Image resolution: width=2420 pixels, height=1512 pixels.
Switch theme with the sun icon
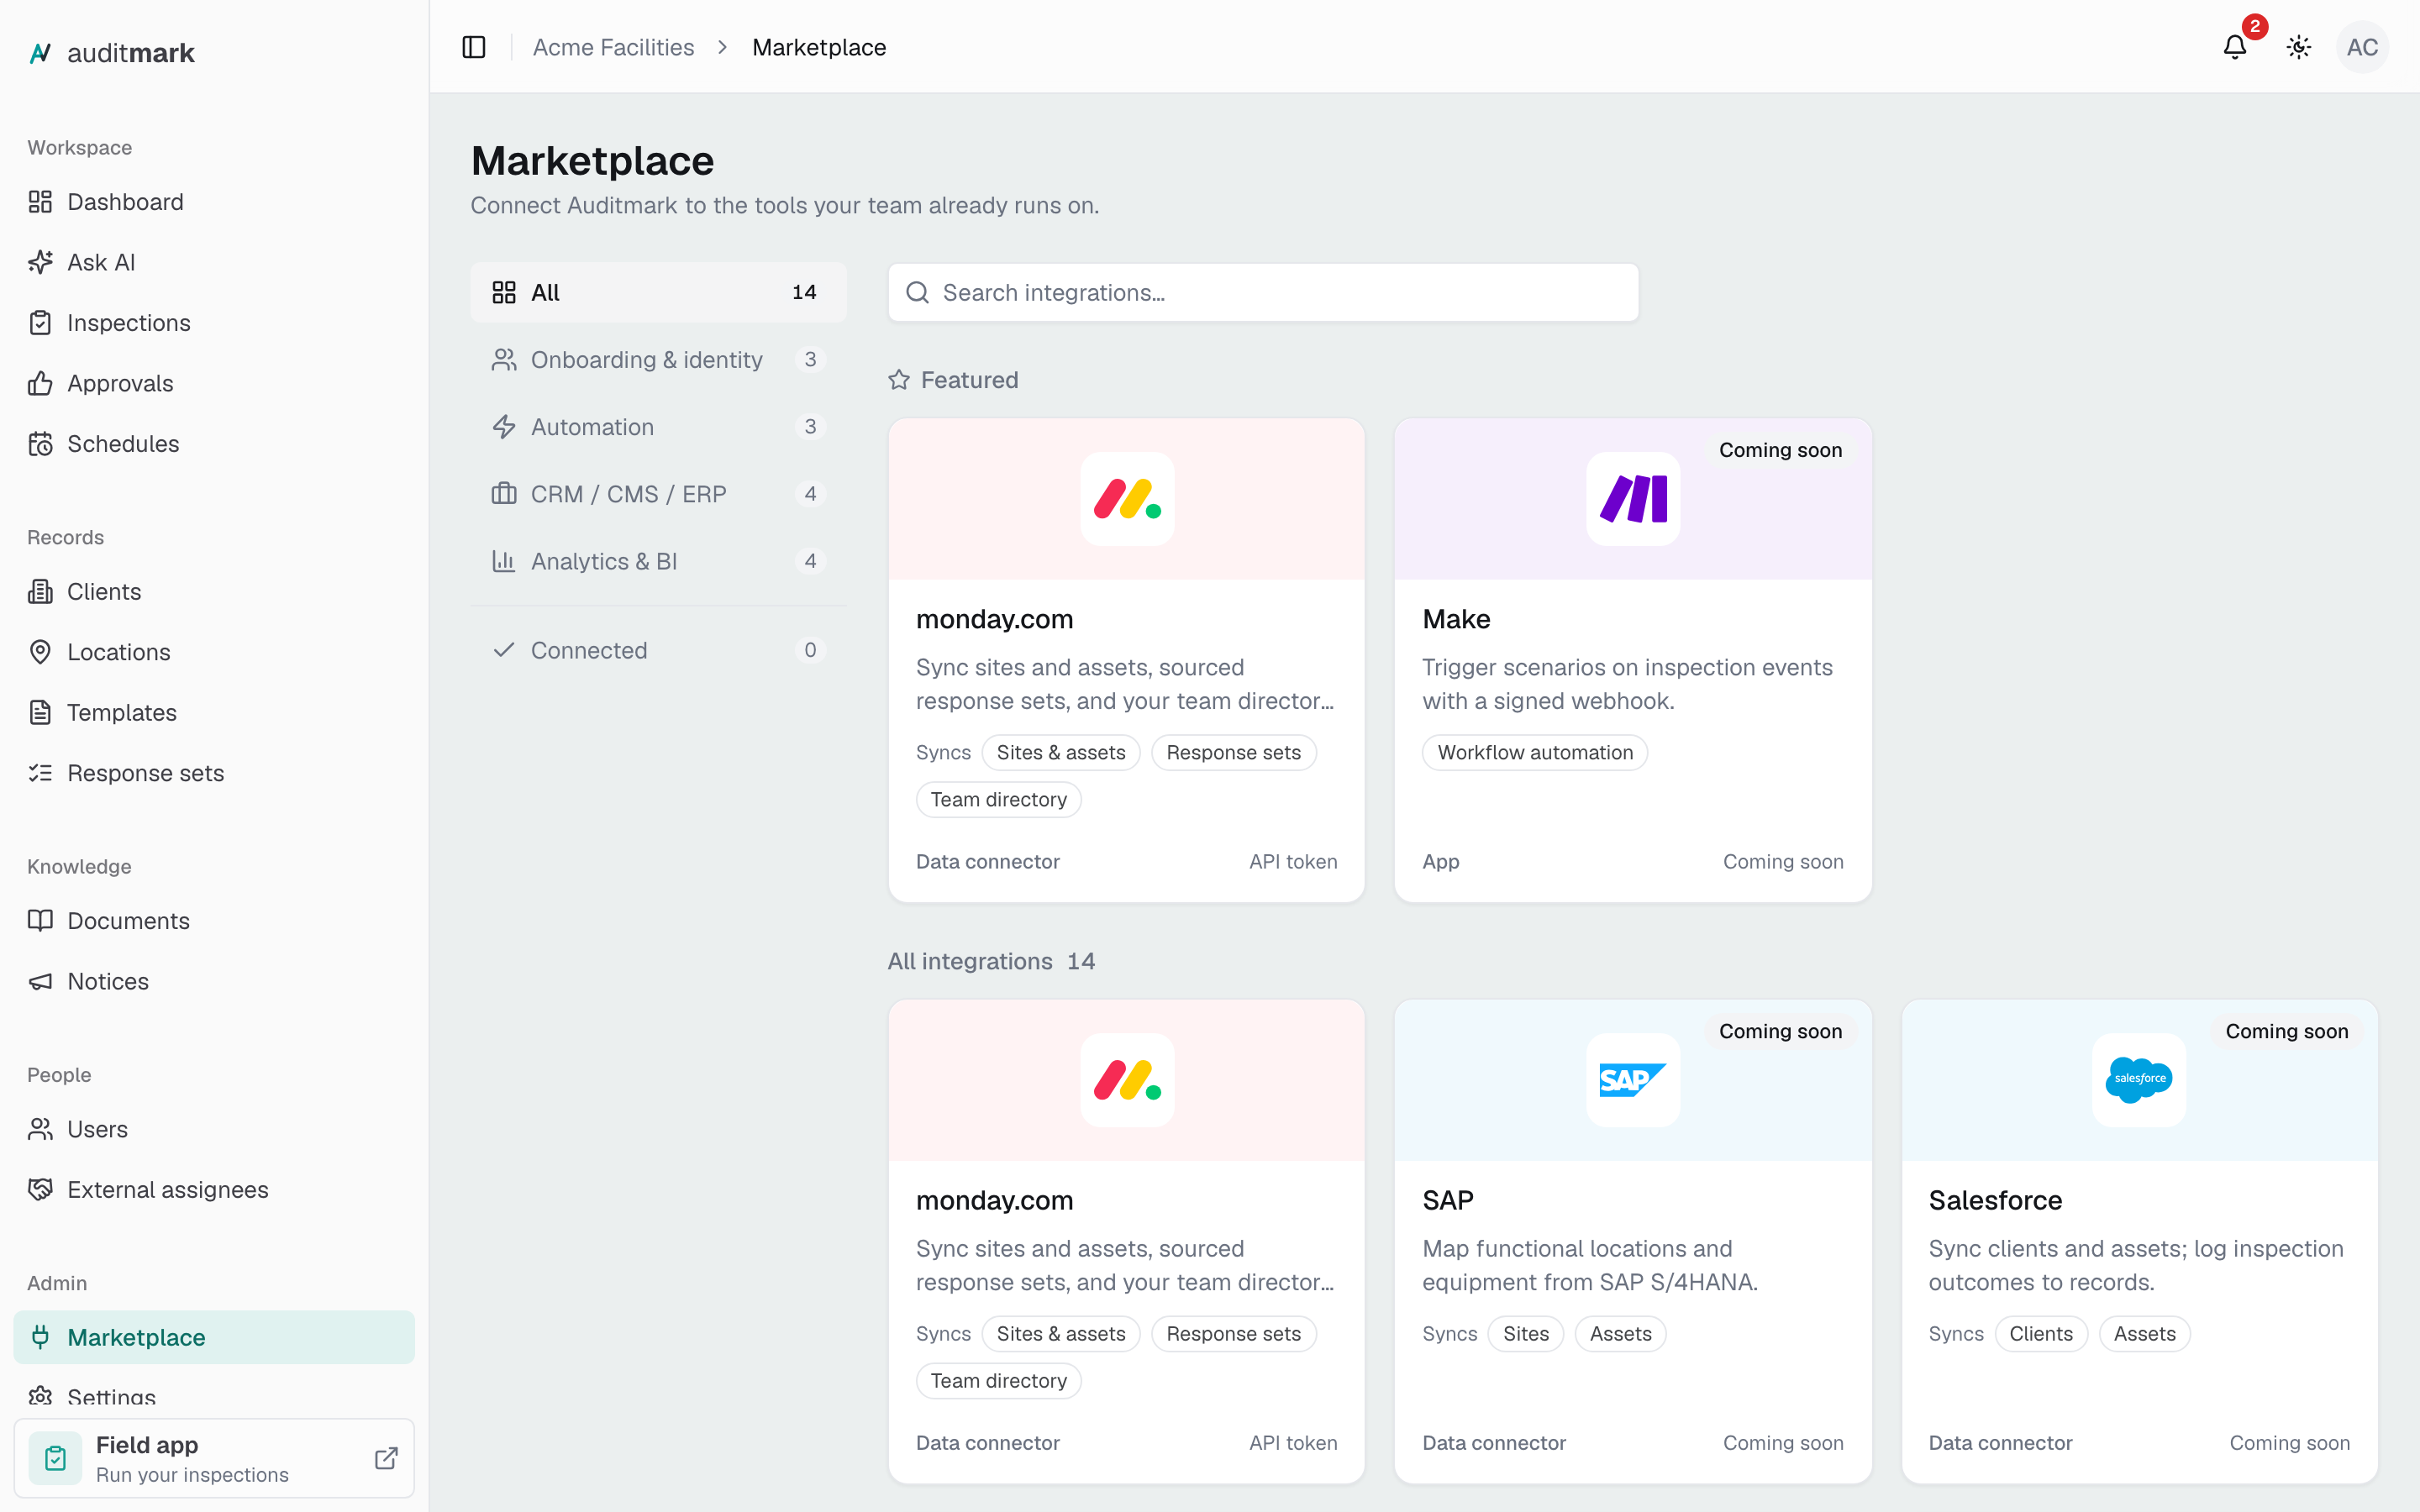pyautogui.click(x=2299, y=47)
